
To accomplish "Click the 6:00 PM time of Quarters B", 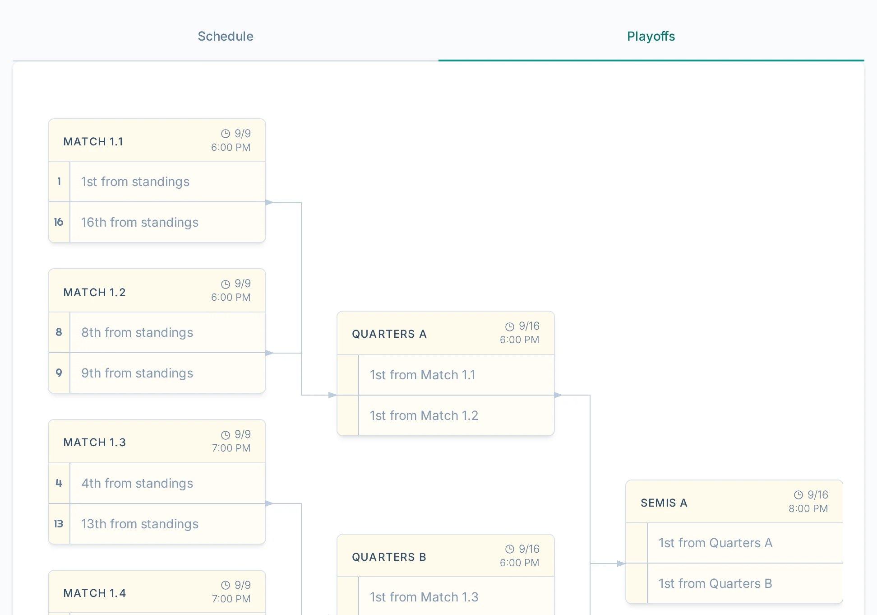I will tap(519, 563).
